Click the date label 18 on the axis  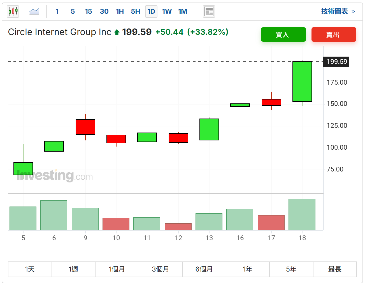(302, 238)
